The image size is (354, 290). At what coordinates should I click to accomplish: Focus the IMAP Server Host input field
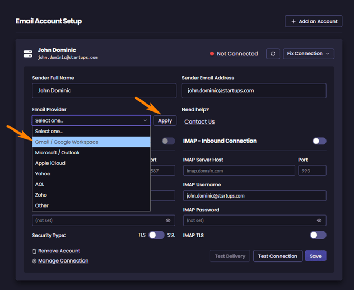(x=239, y=171)
